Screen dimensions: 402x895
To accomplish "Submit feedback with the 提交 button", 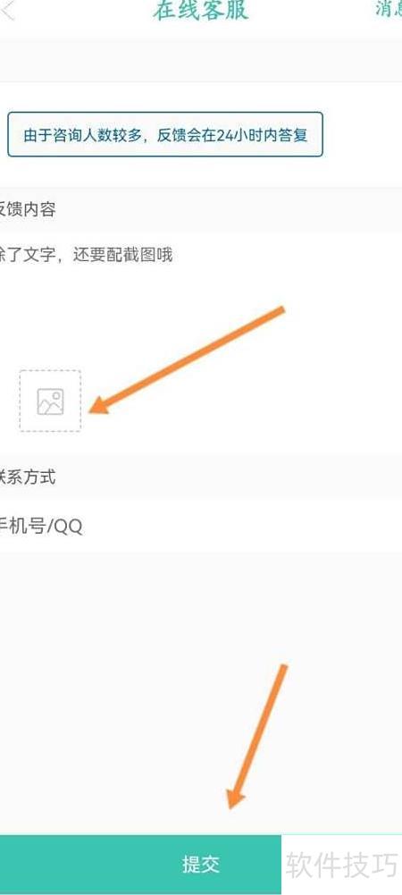I will (201, 865).
